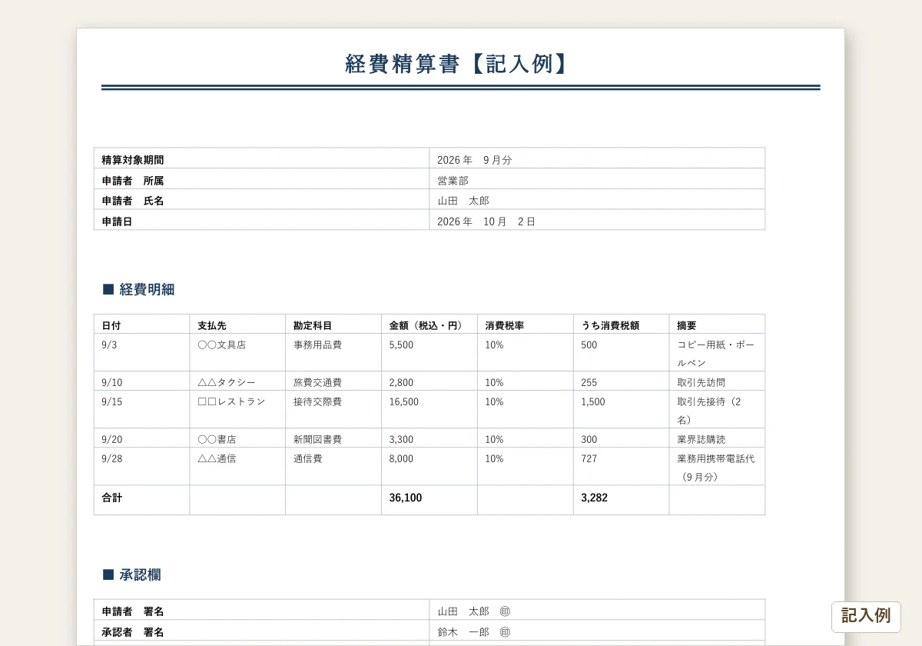922x646 pixels.
Task: Select the 申請者 氏名 label
Action: coord(132,201)
